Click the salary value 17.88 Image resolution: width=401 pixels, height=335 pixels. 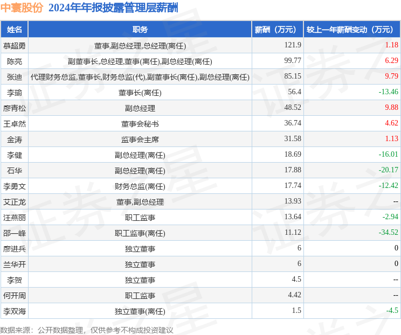[293, 170]
